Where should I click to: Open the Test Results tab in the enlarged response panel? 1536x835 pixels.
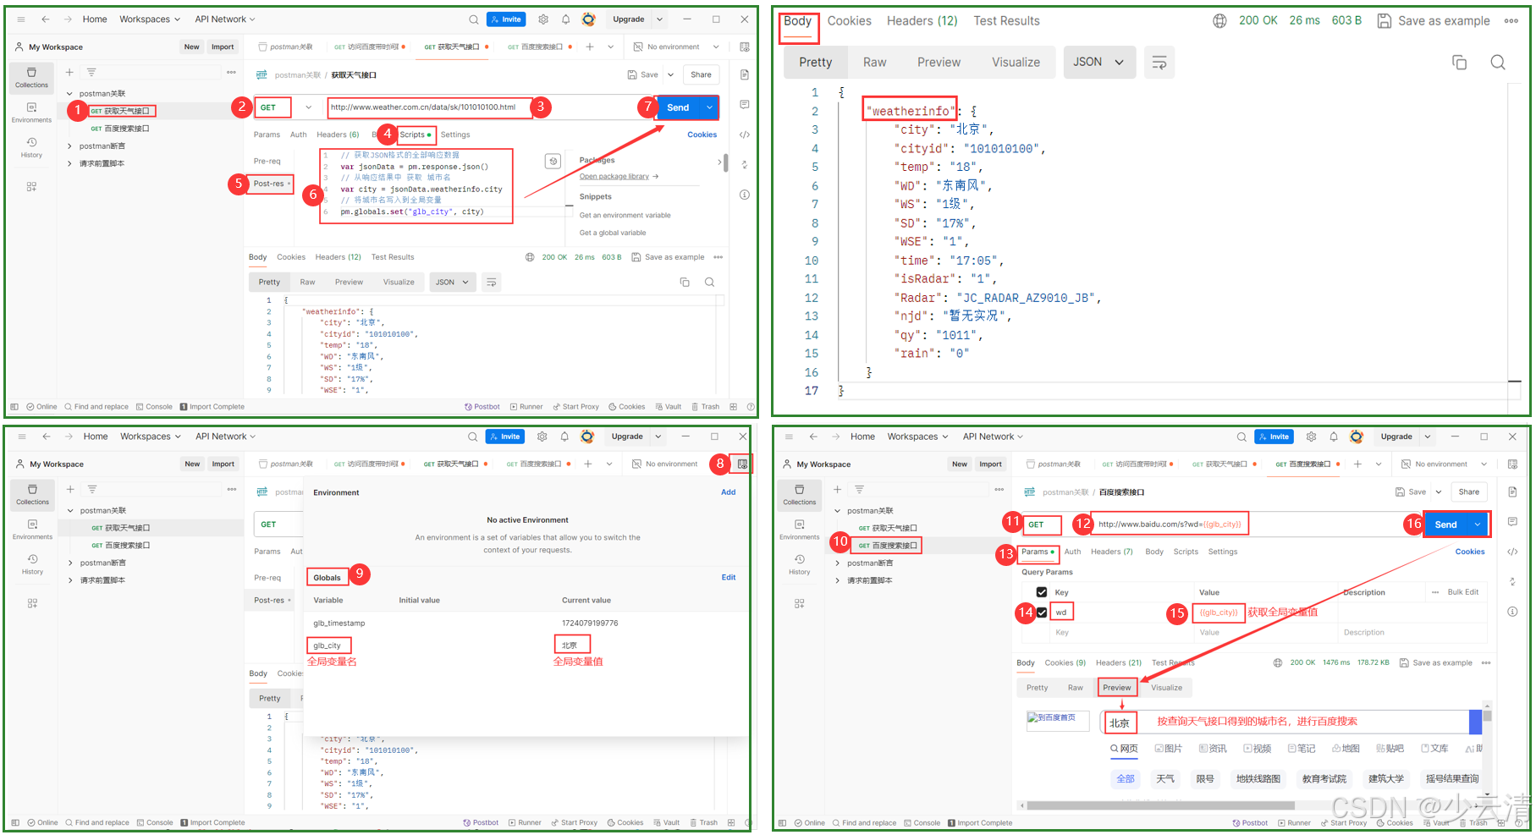pos(1006,21)
